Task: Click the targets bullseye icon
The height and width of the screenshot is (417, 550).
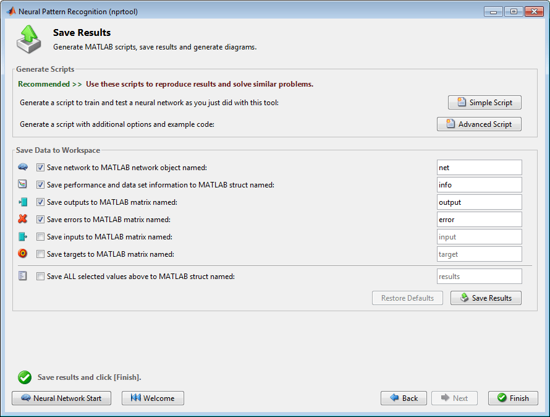Action: click(x=23, y=254)
